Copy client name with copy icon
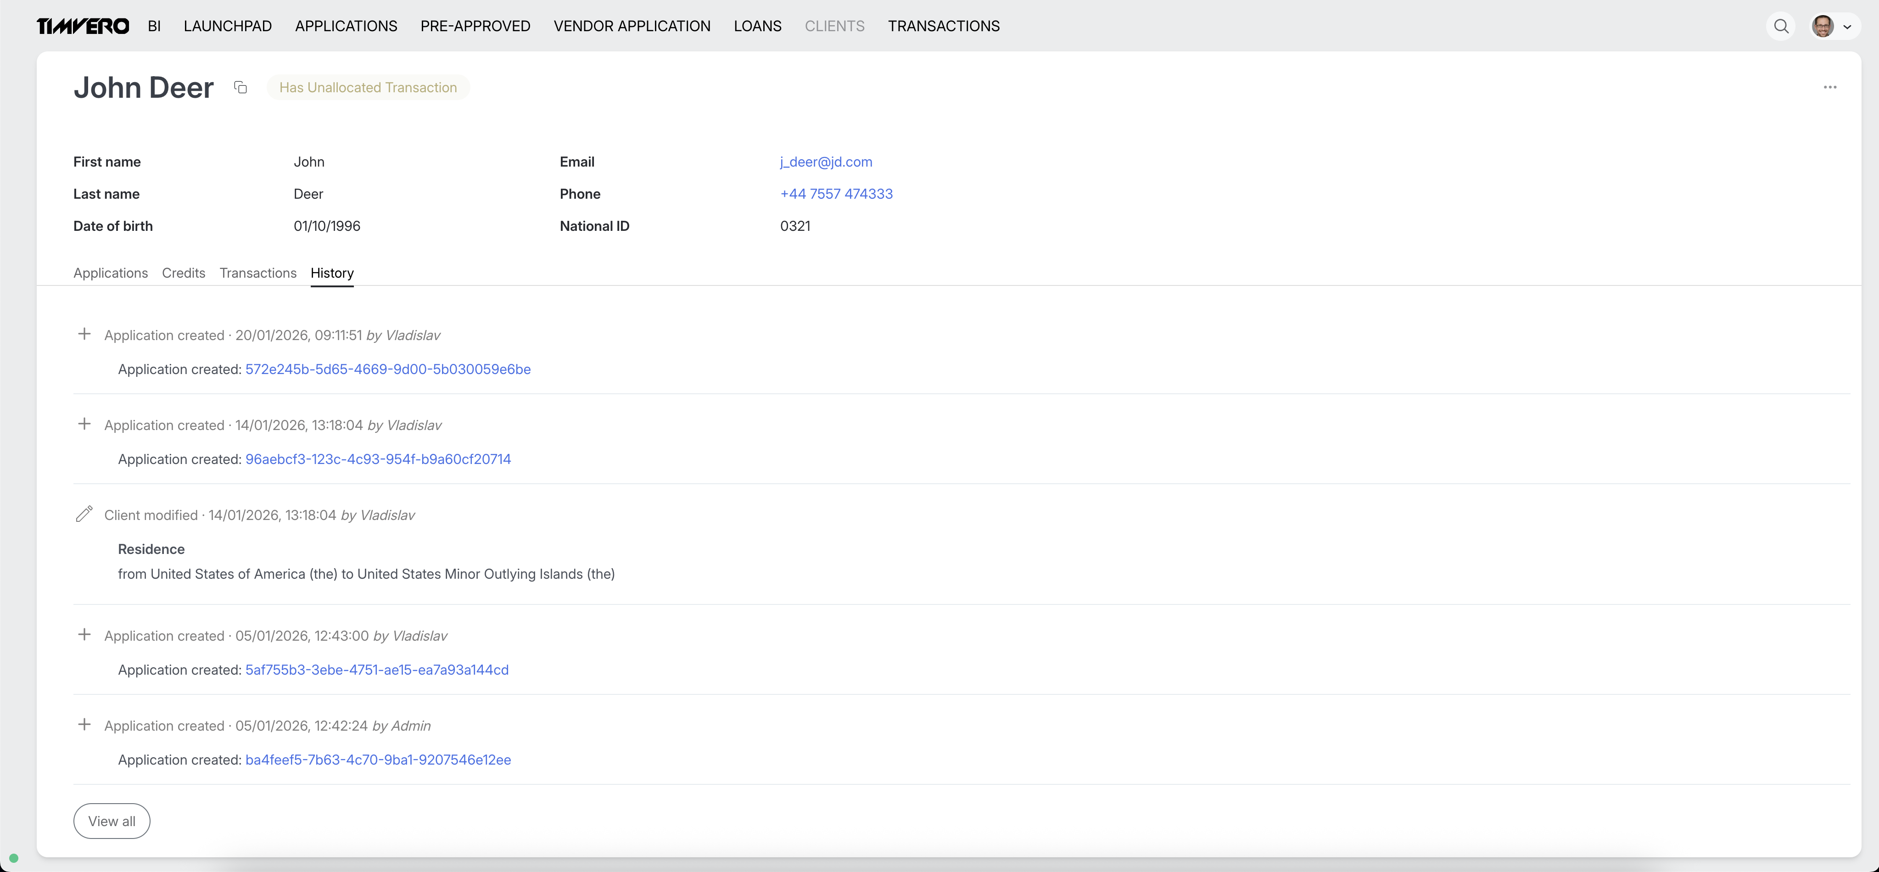The height and width of the screenshot is (872, 1879). click(240, 88)
